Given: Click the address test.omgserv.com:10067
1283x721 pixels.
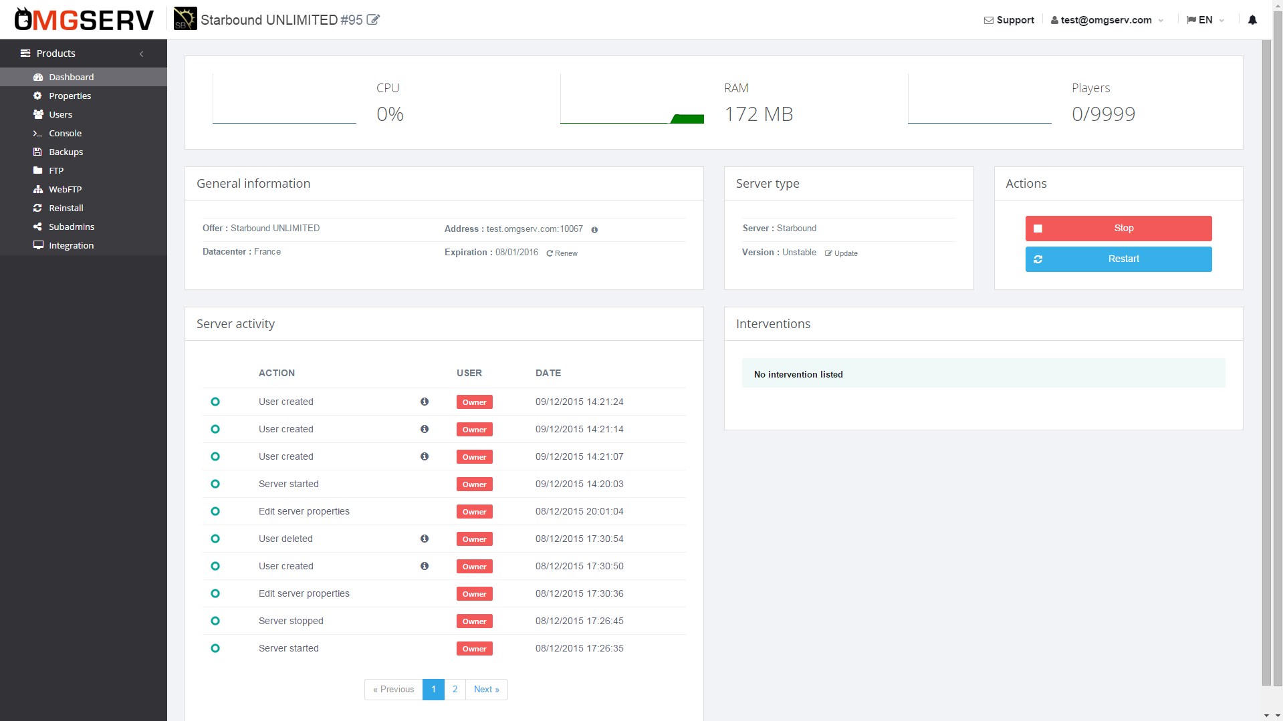Looking at the screenshot, I should [x=535, y=229].
